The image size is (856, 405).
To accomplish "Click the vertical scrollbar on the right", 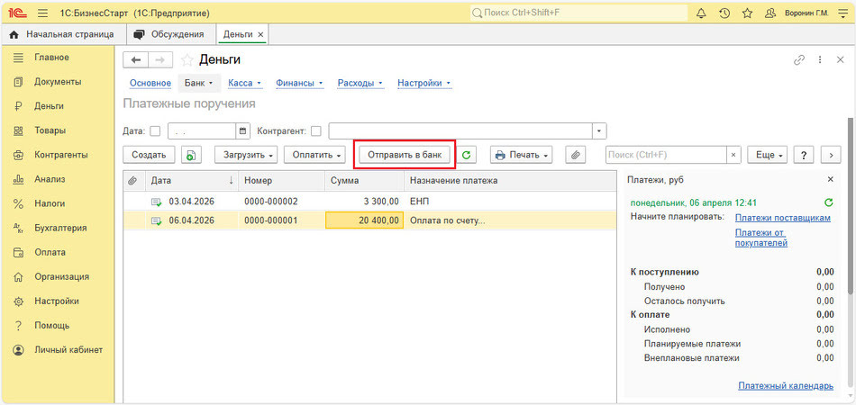I will click(850, 207).
